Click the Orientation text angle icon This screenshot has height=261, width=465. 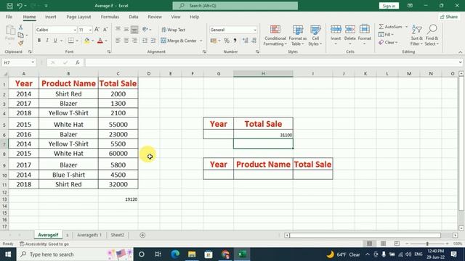tap(145, 29)
